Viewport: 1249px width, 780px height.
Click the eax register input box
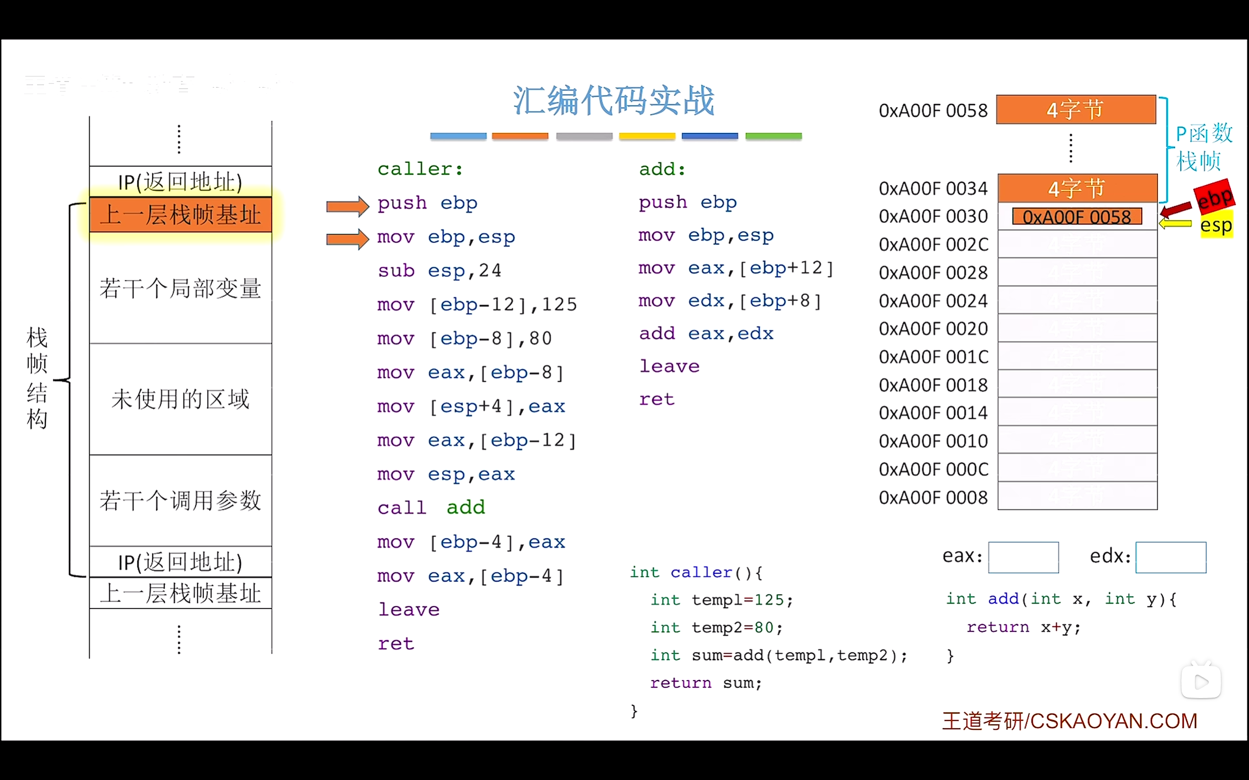click(1024, 557)
